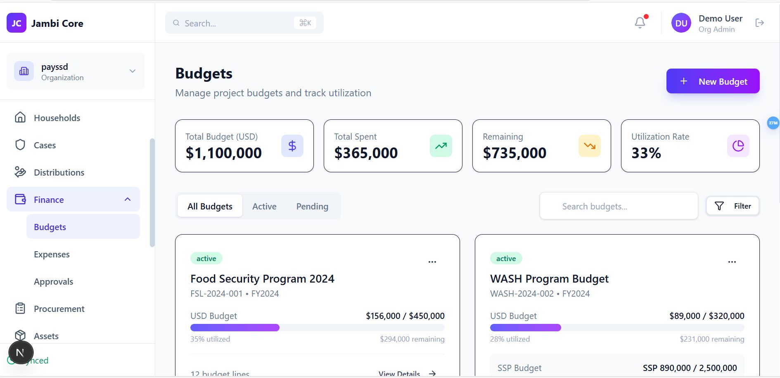Click the Procurement clipboard icon
This screenshot has height=378, width=780.
(20, 309)
